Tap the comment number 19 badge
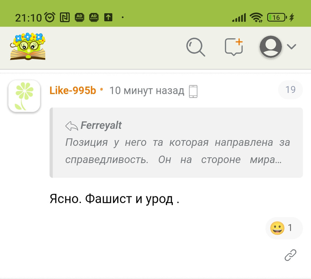Image resolution: width=311 pixels, height=279 pixels. 290,90
